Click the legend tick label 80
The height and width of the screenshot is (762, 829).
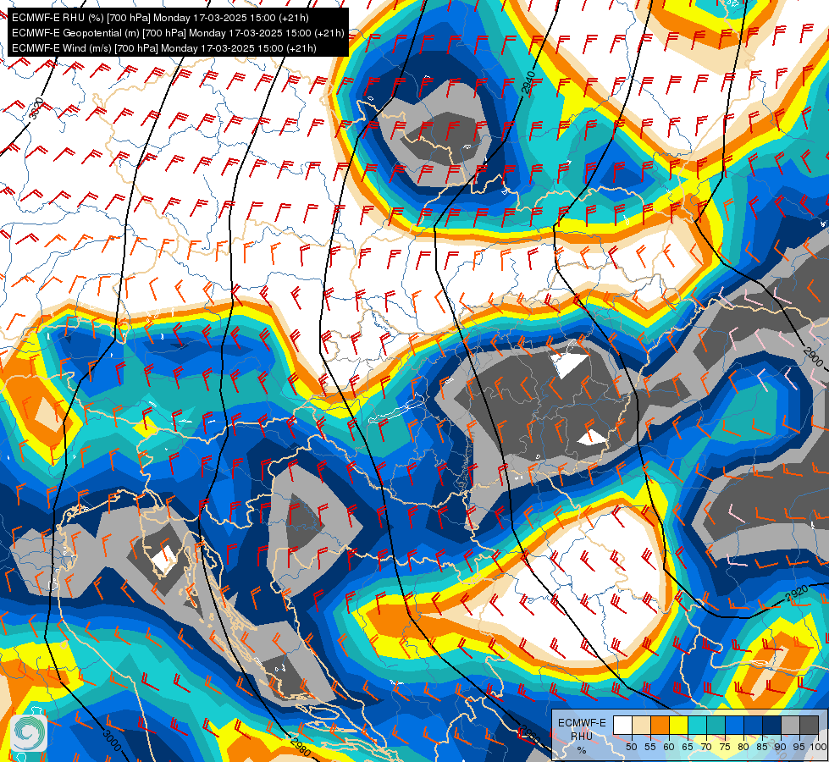(x=743, y=747)
